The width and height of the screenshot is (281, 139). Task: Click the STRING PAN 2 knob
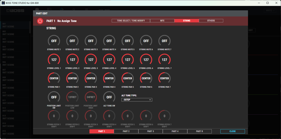coord(72,78)
